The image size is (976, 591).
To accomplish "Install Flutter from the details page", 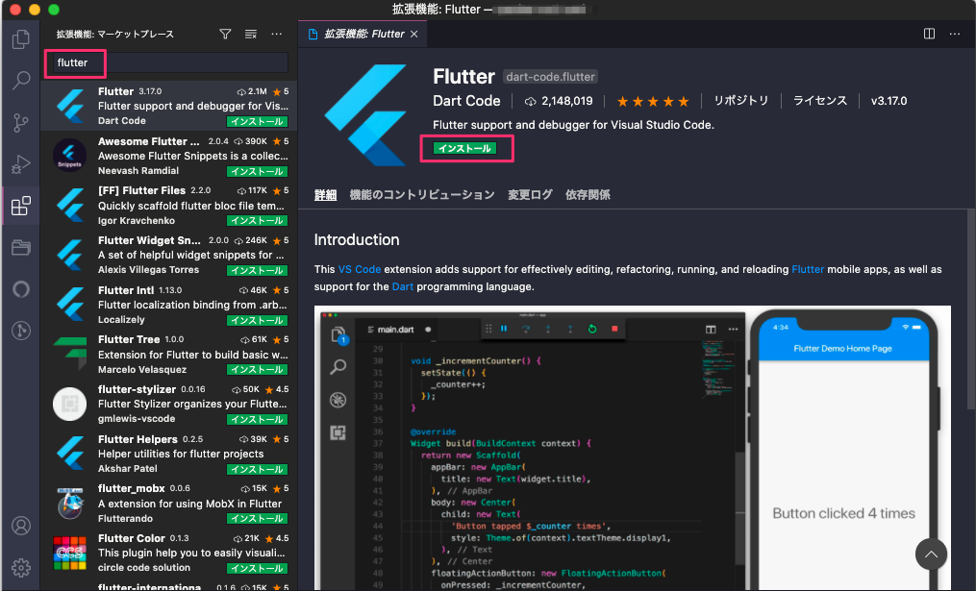I will tap(465, 149).
